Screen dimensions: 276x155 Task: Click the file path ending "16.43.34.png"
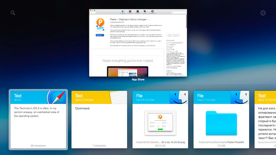(x=160, y=142)
